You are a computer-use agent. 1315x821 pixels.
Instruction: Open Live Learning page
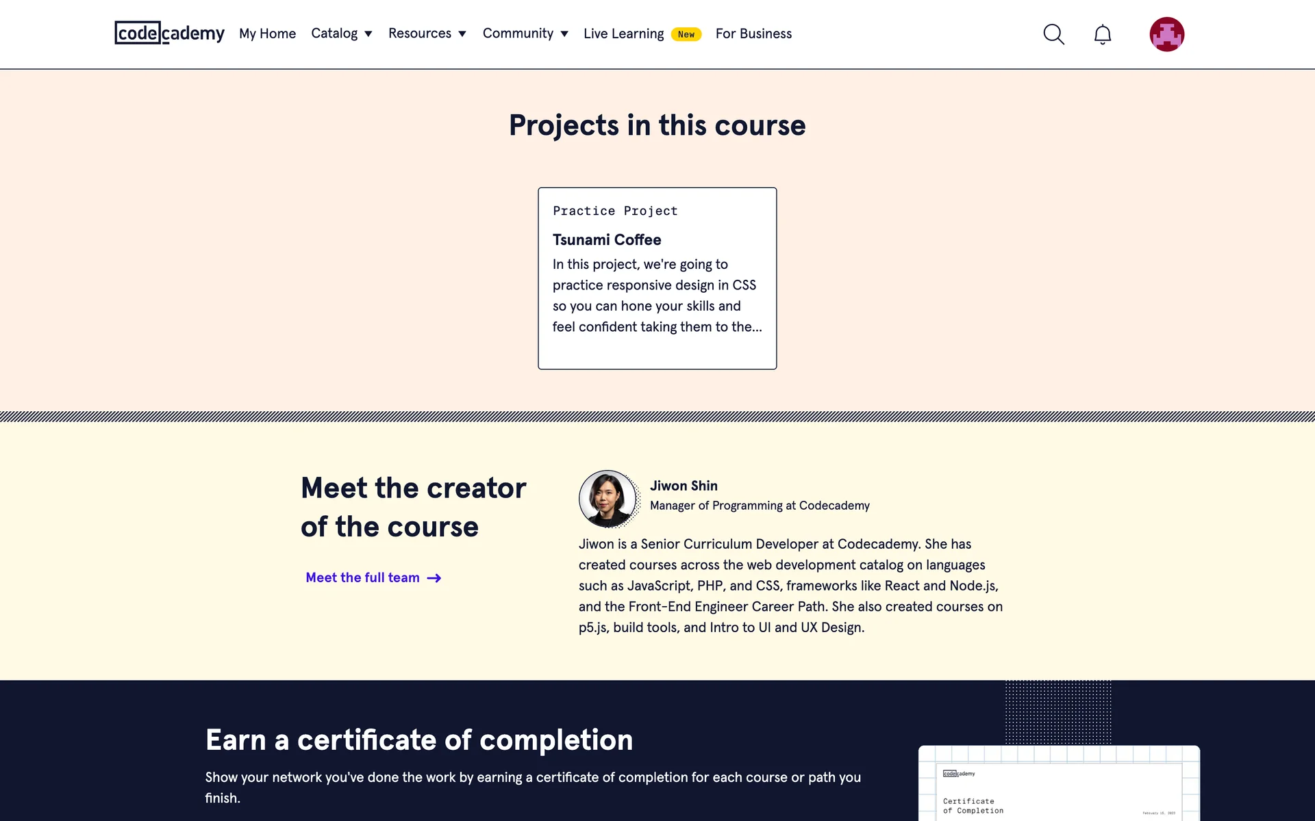(x=623, y=34)
